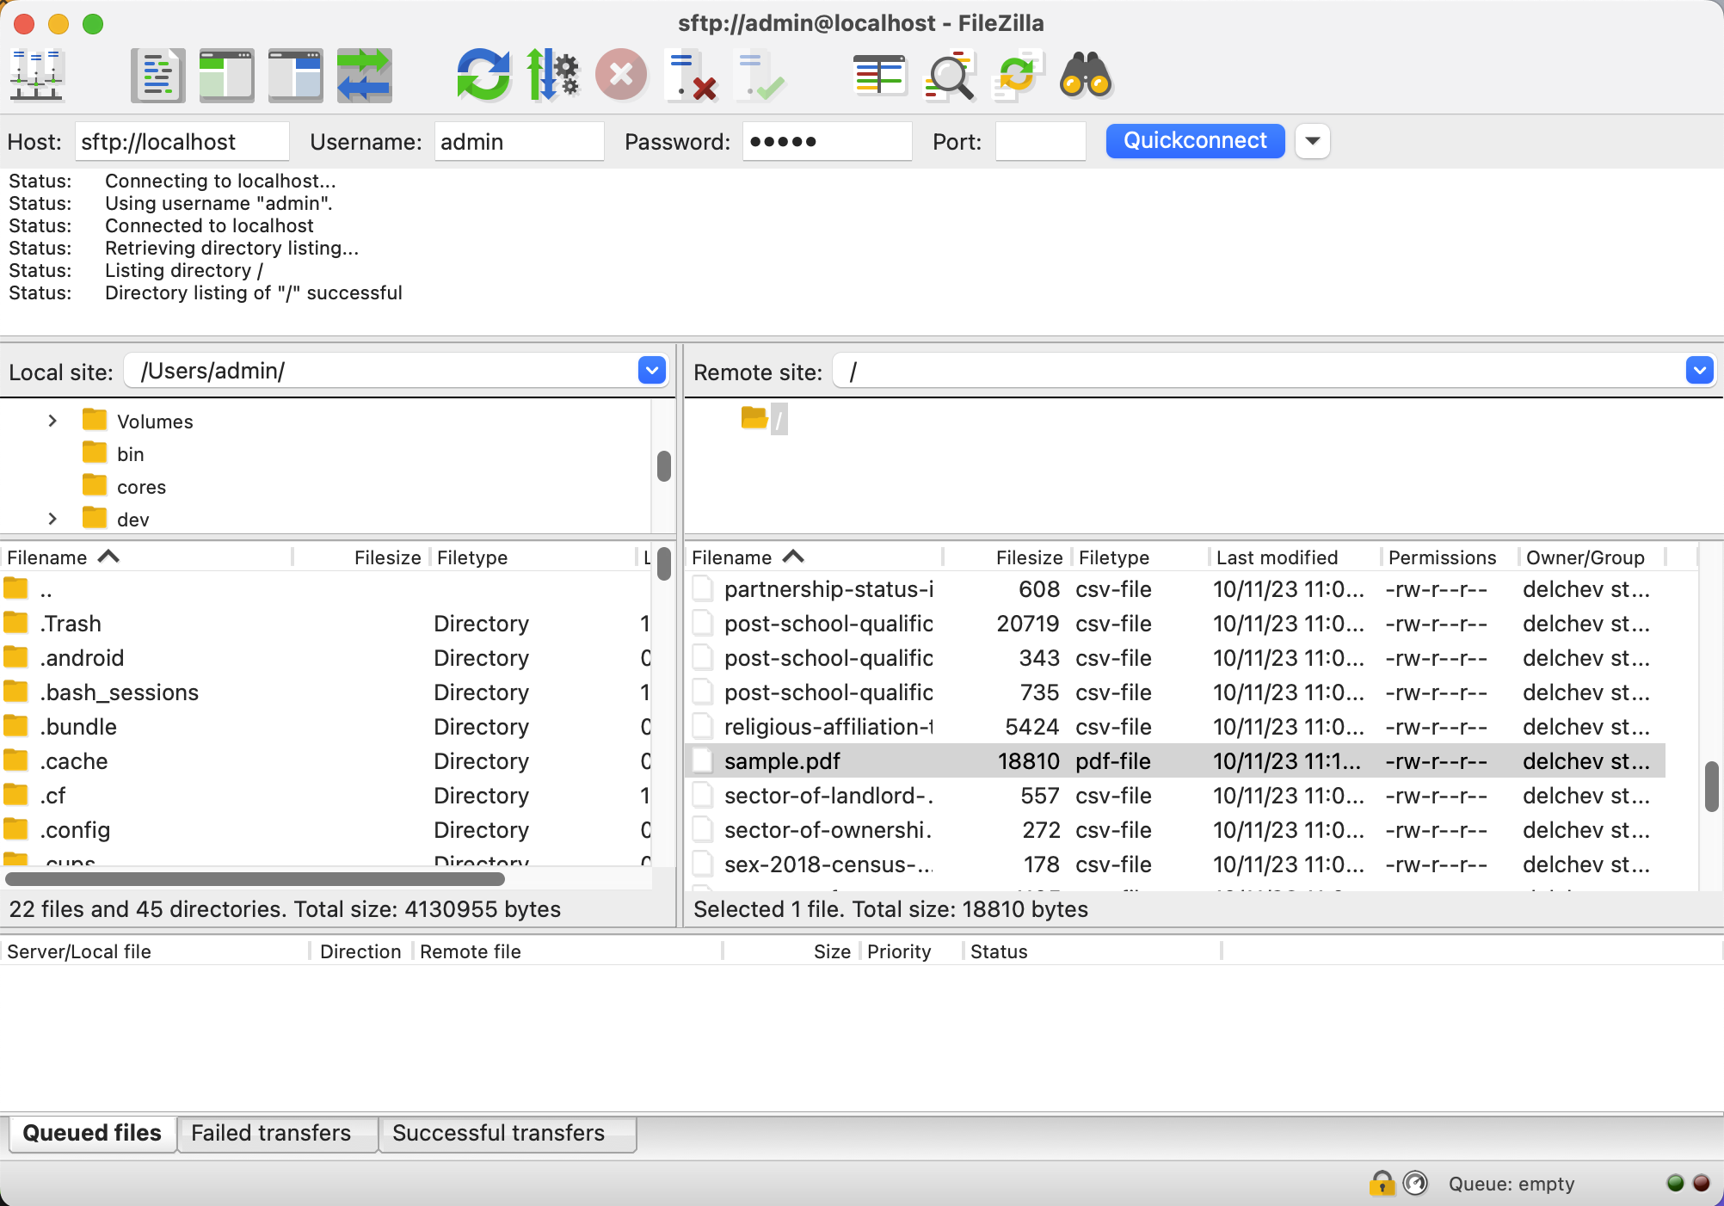This screenshot has height=1206, width=1724.
Task: Click the local tree vertical scrollbar
Action: 663,466
